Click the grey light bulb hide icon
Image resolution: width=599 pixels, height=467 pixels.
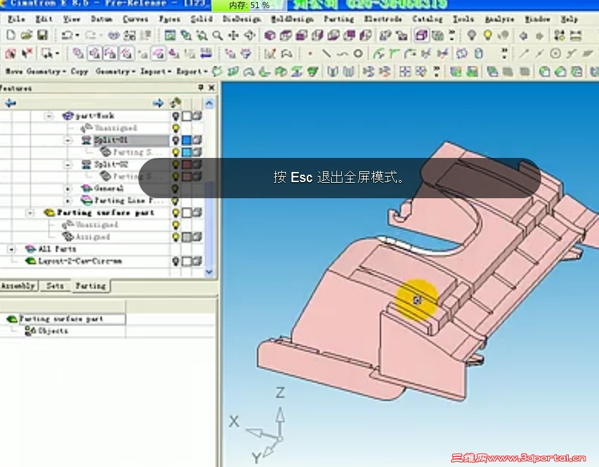pos(472,35)
